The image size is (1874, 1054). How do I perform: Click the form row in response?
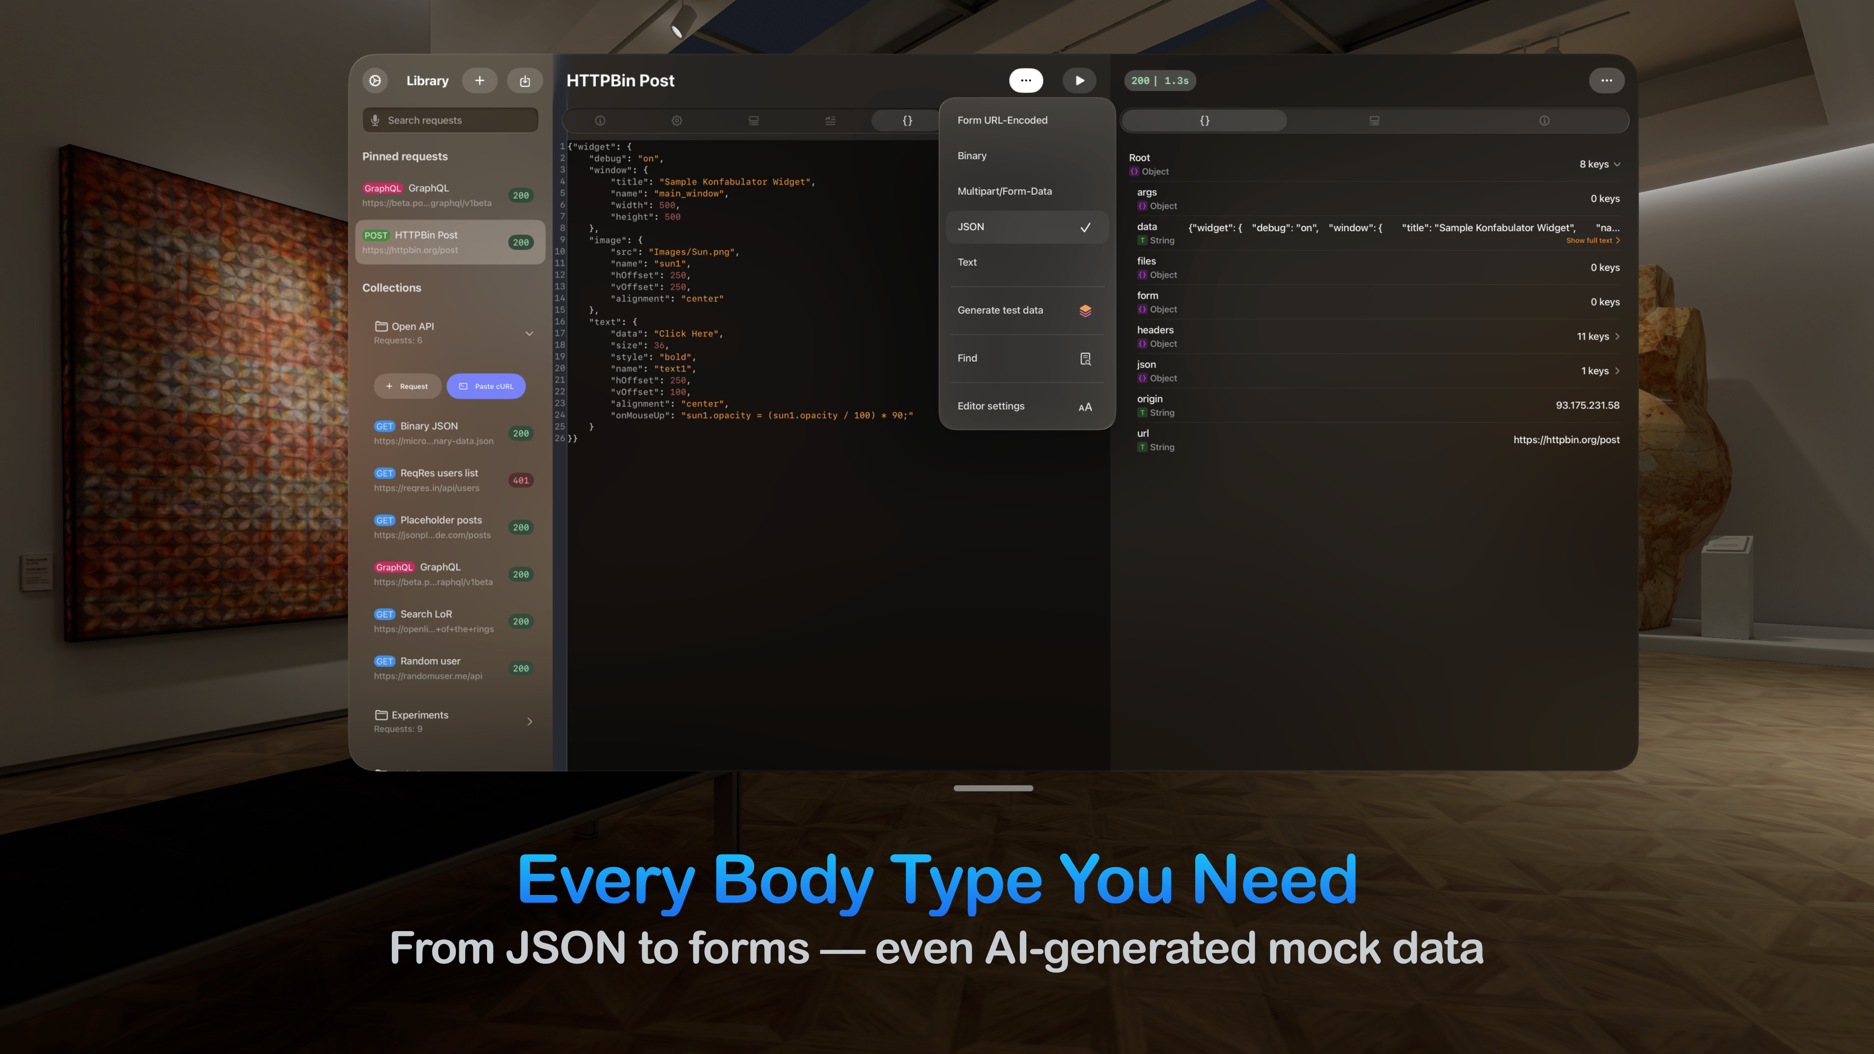pyautogui.click(x=1378, y=302)
